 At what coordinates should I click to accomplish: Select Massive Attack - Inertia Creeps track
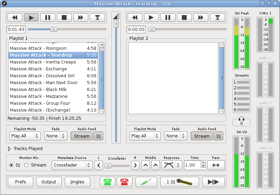[x=53, y=62]
